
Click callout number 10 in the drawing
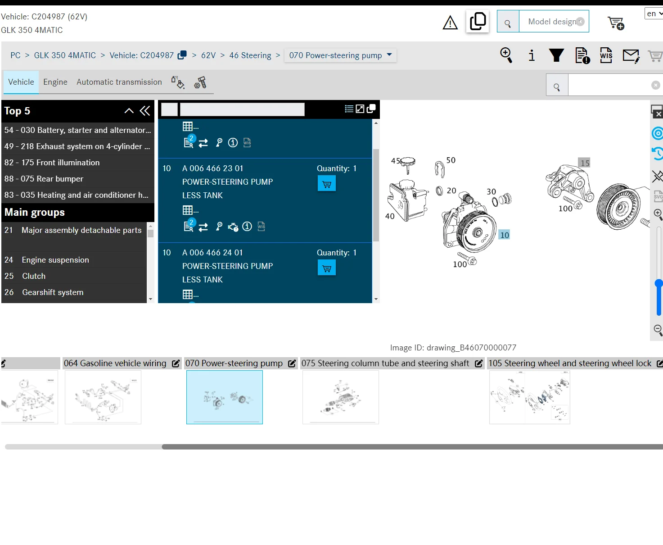coord(505,235)
